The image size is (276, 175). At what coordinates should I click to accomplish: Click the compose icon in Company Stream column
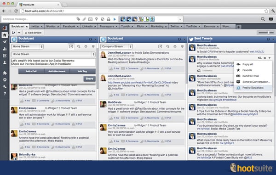point(160,46)
